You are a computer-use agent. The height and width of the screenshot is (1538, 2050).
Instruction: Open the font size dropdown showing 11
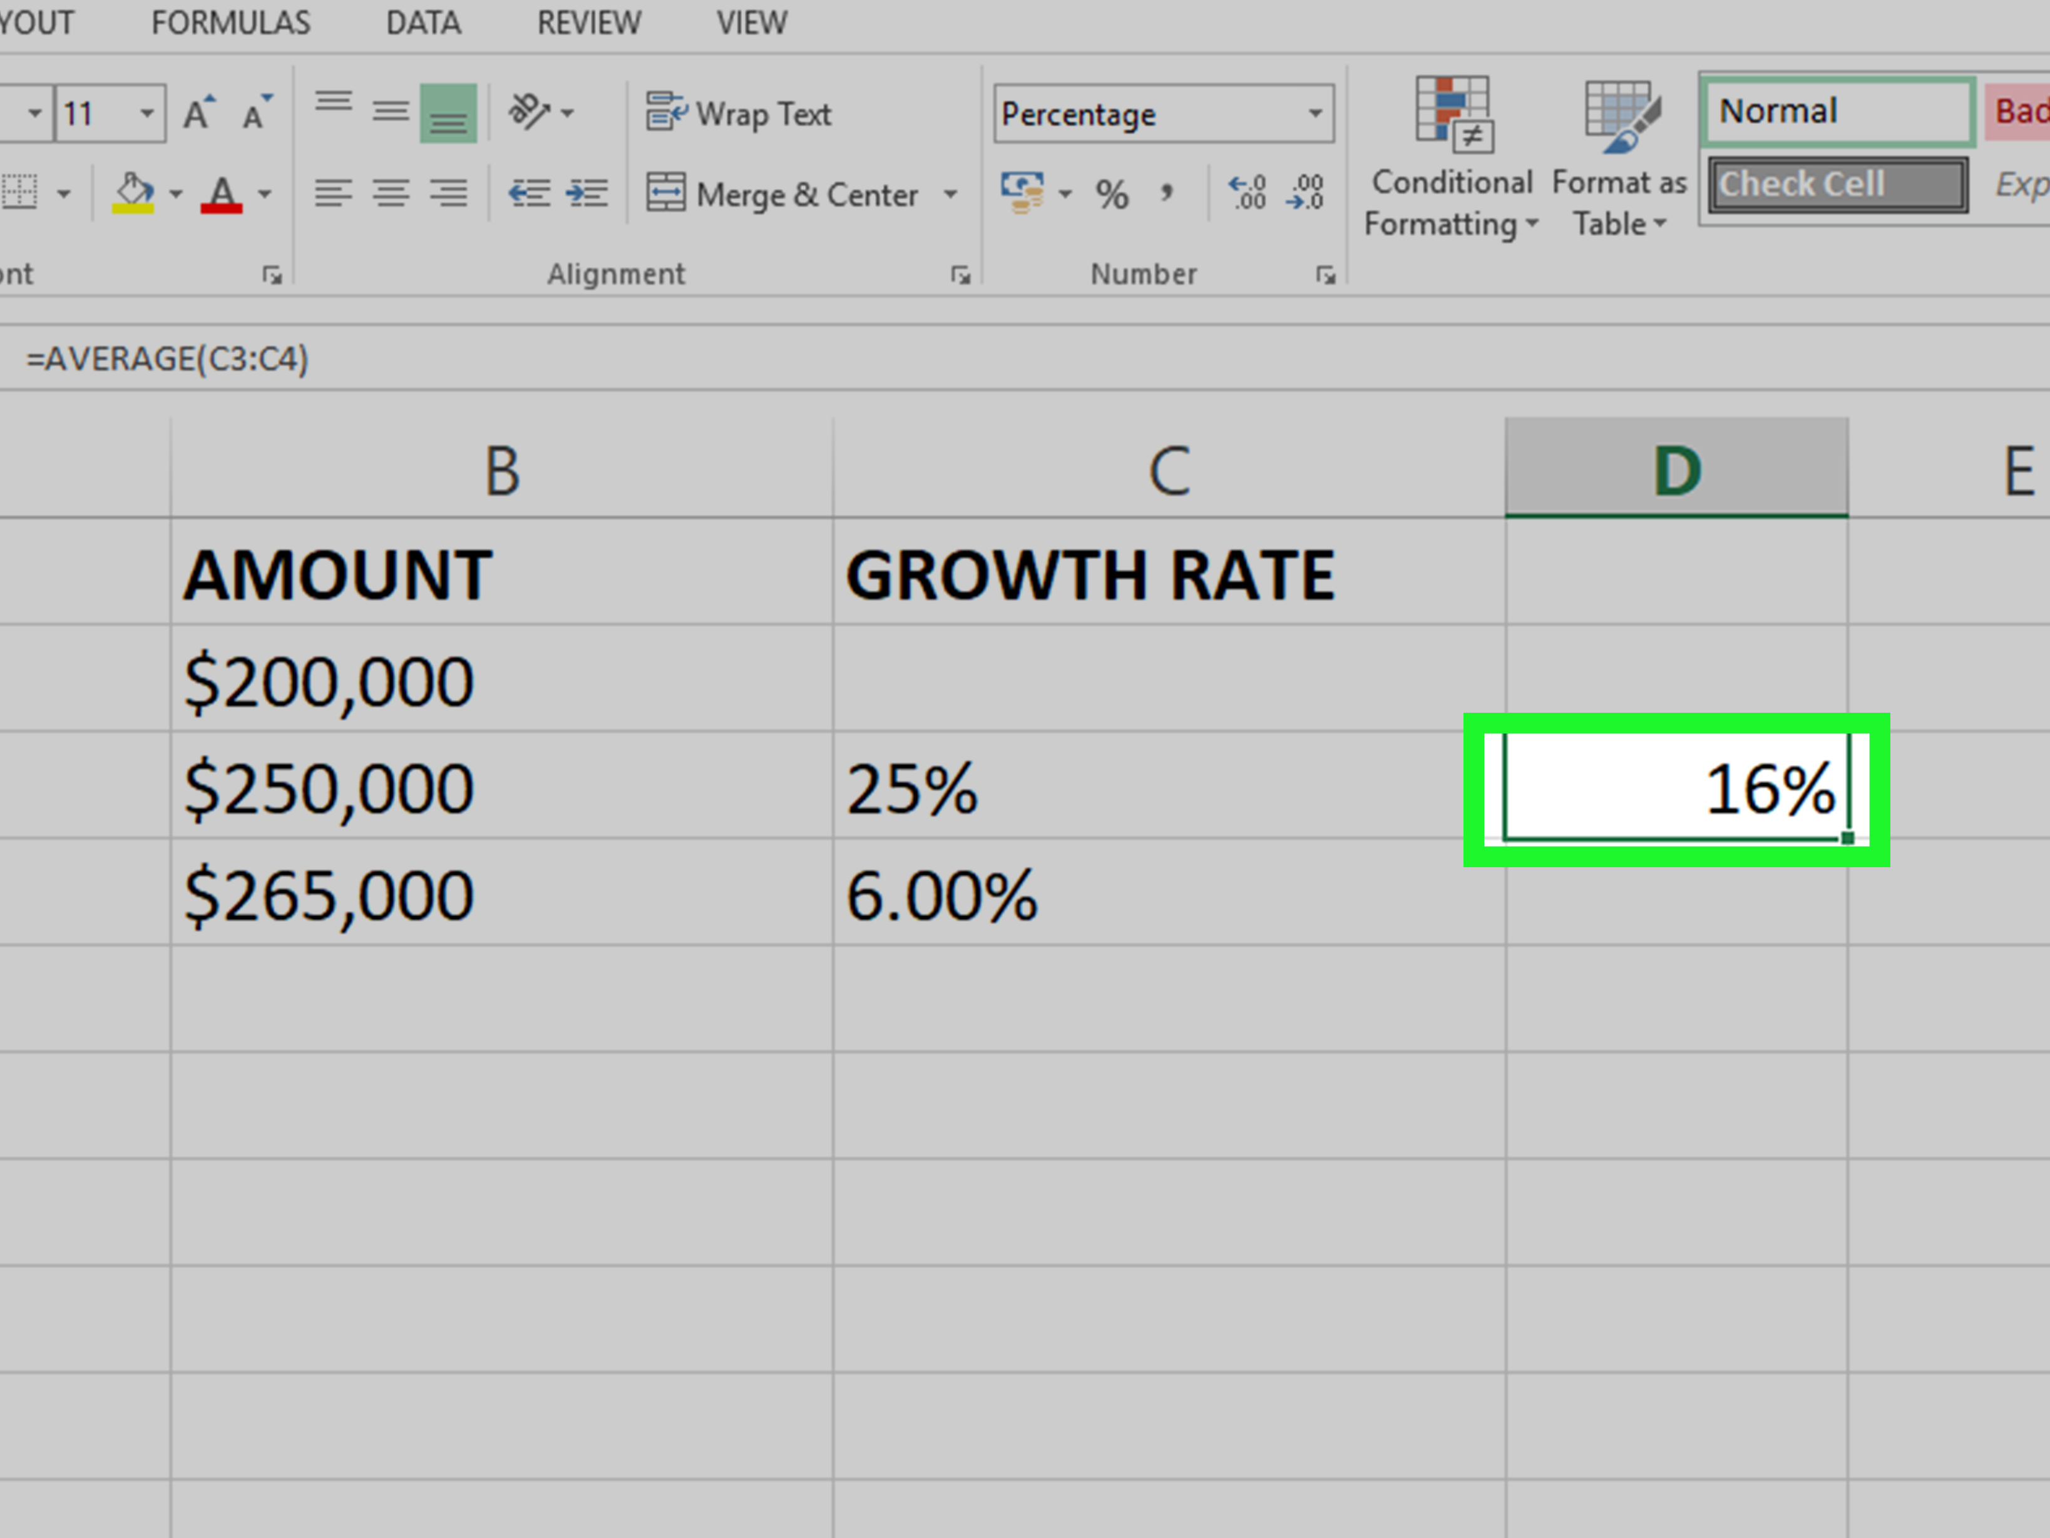pyautogui.click(x=146, y=114)
